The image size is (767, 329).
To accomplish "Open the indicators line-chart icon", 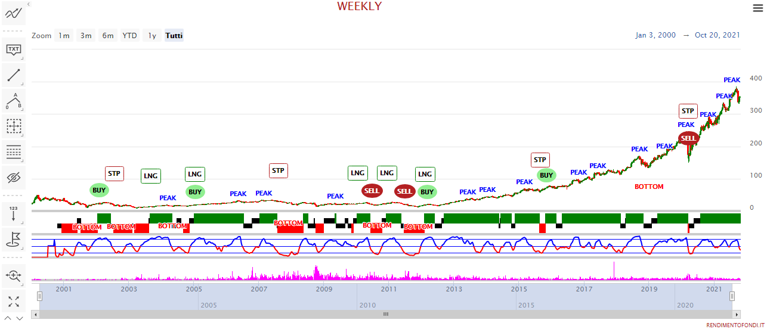I will [14, 13].
